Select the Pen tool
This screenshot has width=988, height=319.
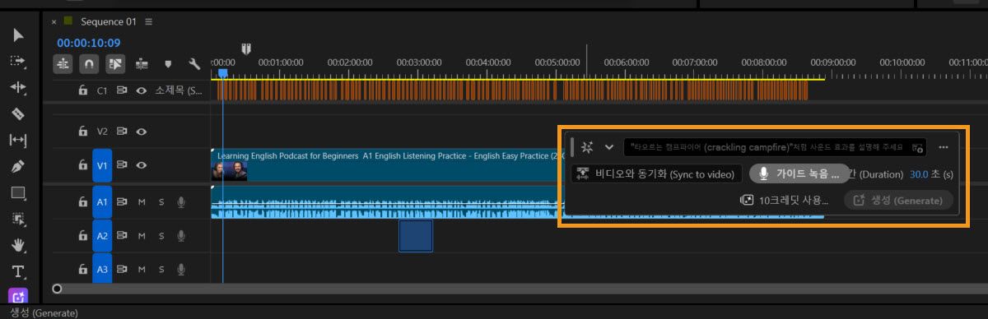tap(18, 166)
